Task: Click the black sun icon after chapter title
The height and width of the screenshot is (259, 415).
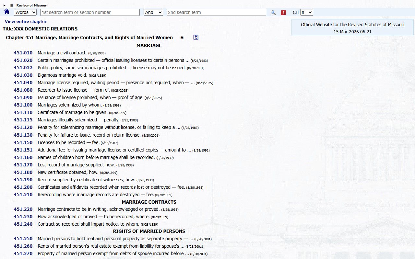Action: point(182,38)
